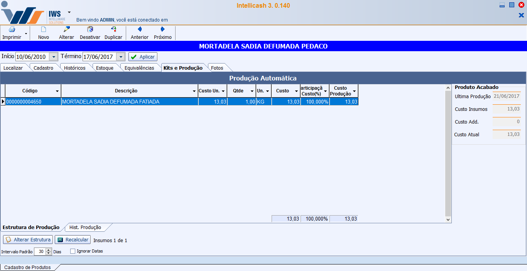The image size is (527, 271).
Task: Click the Novo document icon
Action: pos(44,29)
